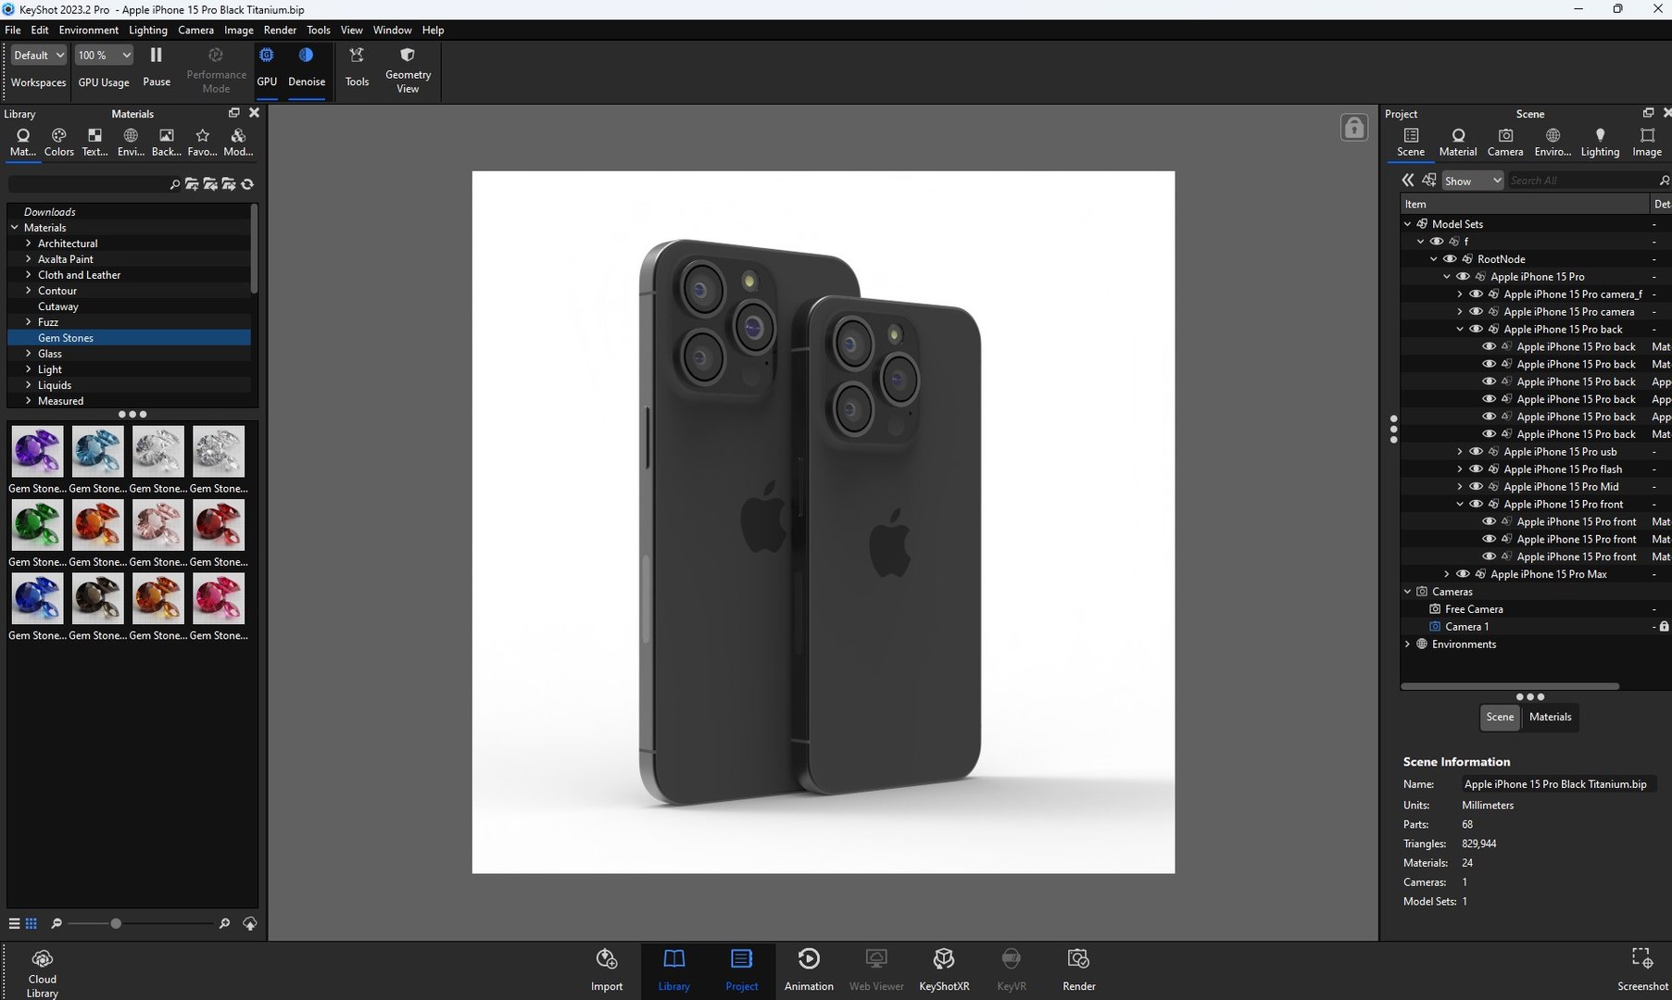
Task: Expand the Architectural materials folder
Action: pyautogui.click(x=29, y=244)
